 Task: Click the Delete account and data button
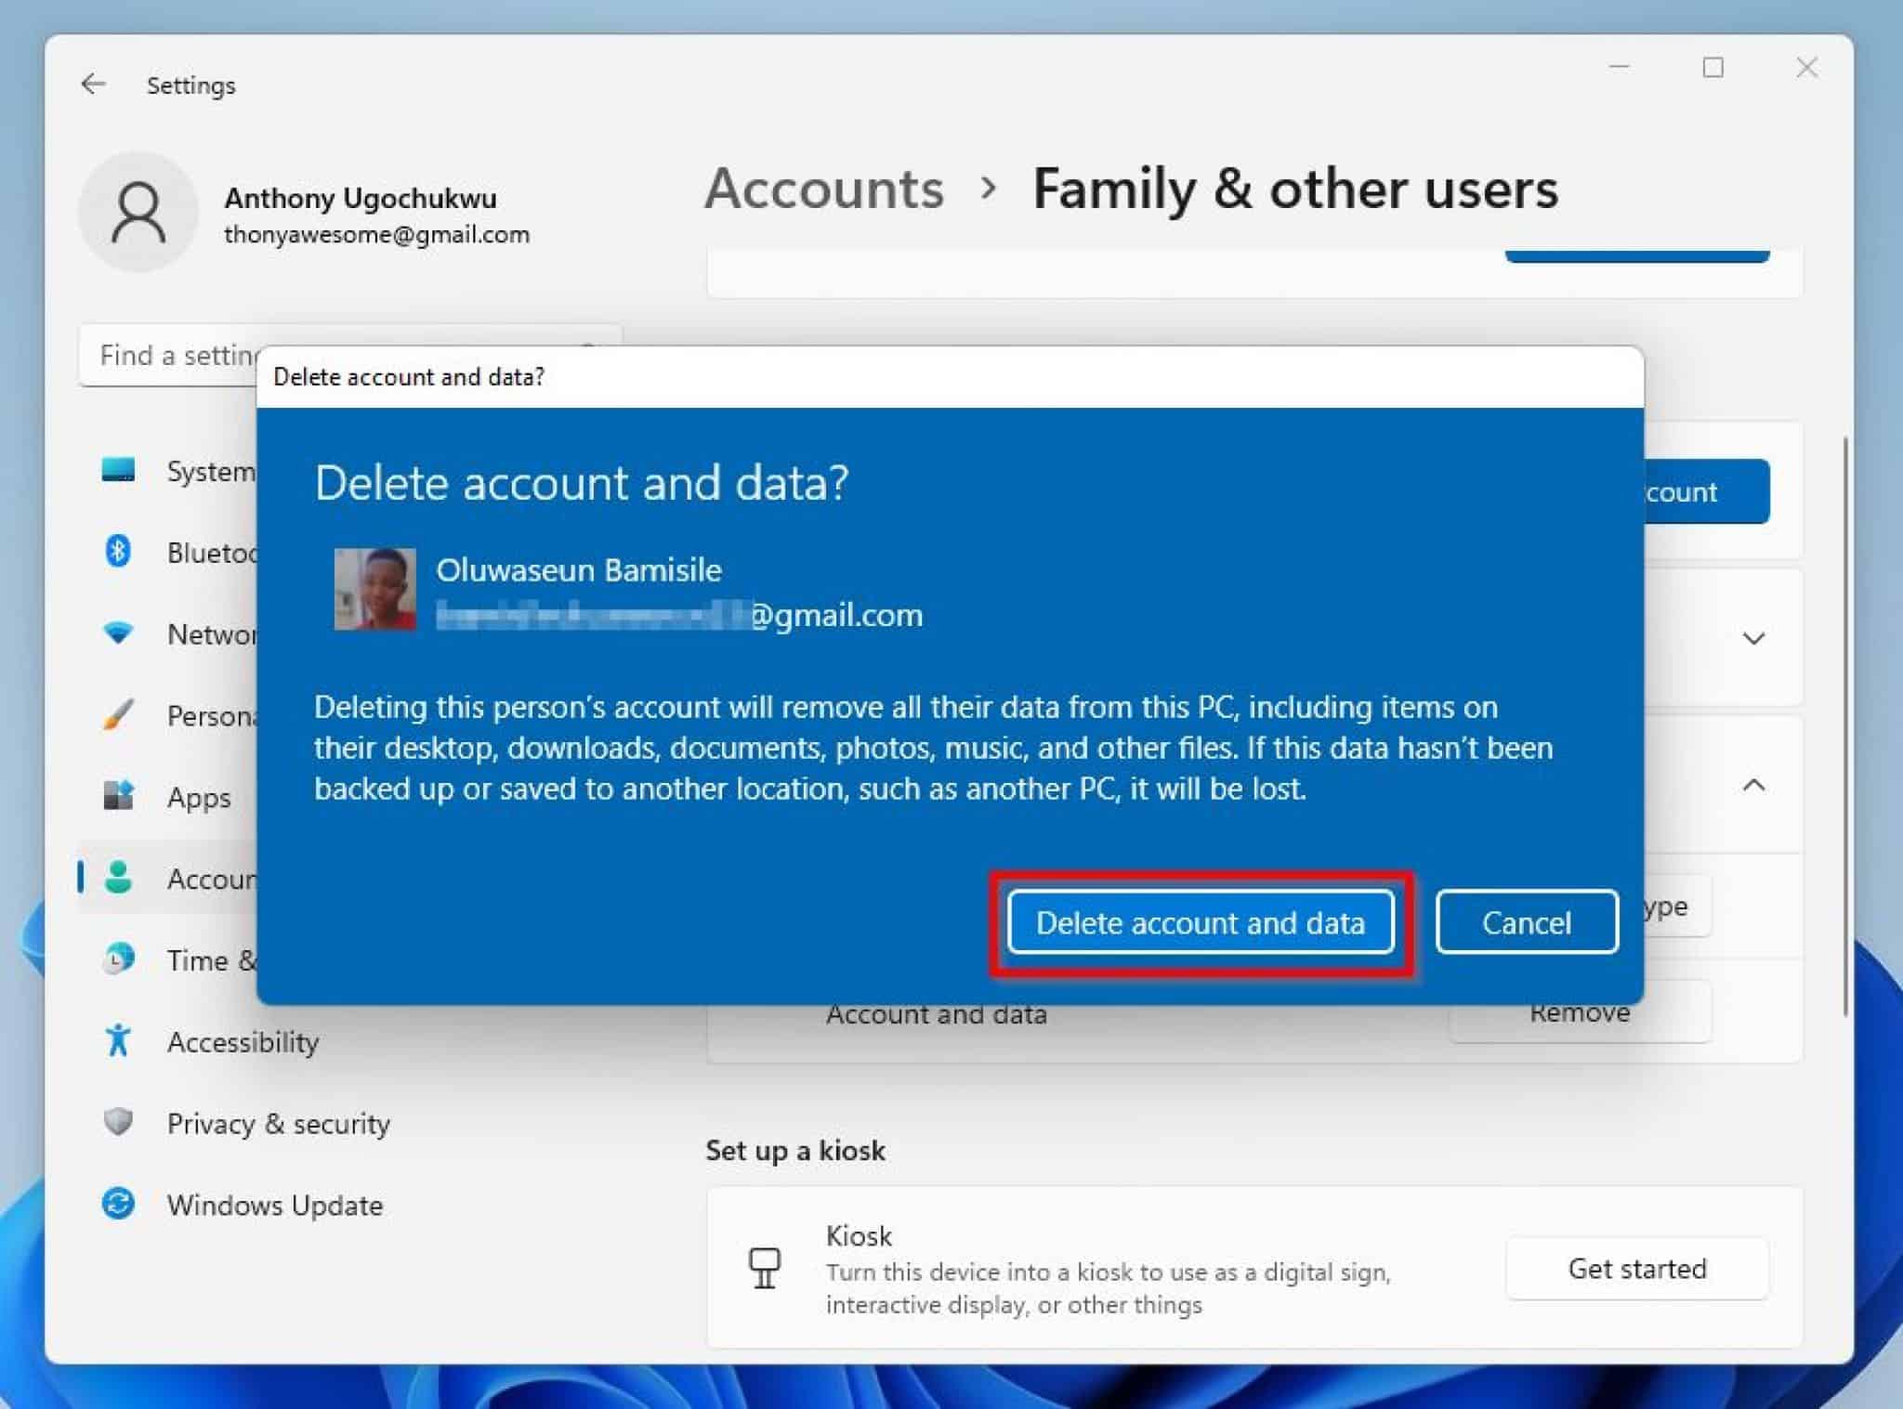(1201, 922)
